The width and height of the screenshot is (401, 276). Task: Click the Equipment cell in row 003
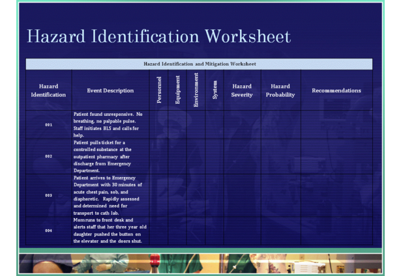point(177,195)
